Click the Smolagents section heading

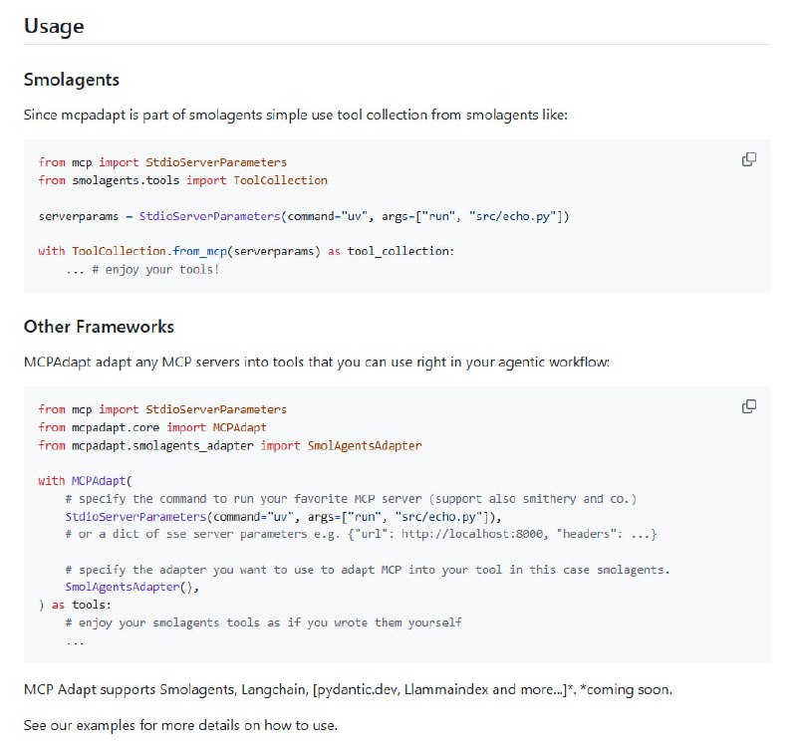tap(71, 80)
